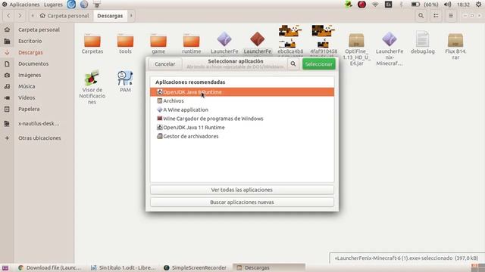
Task: Open the Aplicaciones menu in top panel
Action: [x=24, y=5]
